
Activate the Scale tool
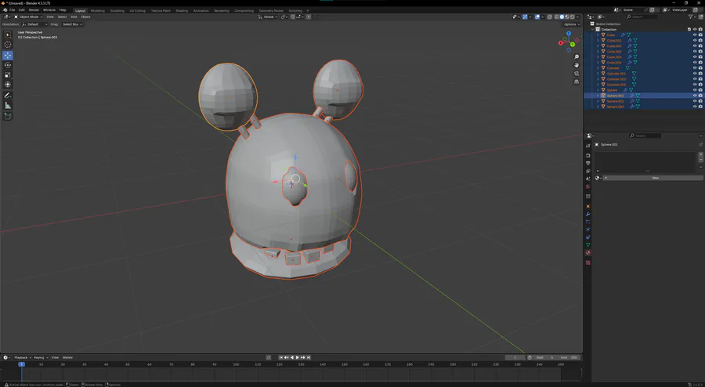pyautogui.click(x=8, y=74)
